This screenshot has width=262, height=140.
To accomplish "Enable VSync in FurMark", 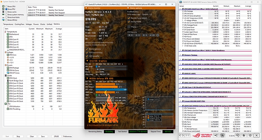I will pyautogui.click(x=129, y=27).
